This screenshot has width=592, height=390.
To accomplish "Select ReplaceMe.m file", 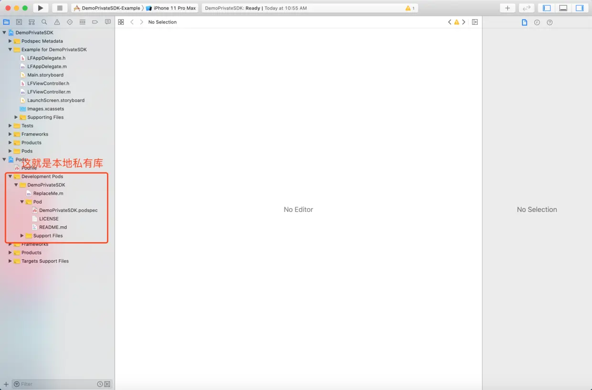I will click(48, 193).
